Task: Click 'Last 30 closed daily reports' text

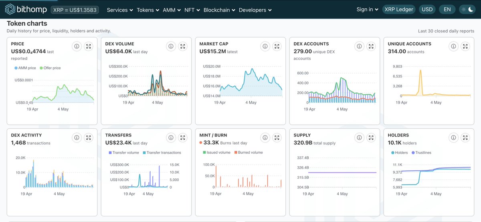Action: pyautogui.click(x=446, y=31)
